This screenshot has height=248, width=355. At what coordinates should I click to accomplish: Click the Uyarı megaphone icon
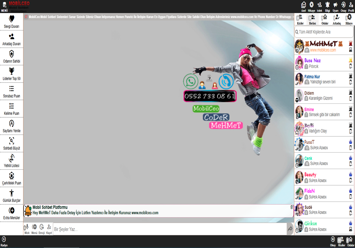pos(335,5)
